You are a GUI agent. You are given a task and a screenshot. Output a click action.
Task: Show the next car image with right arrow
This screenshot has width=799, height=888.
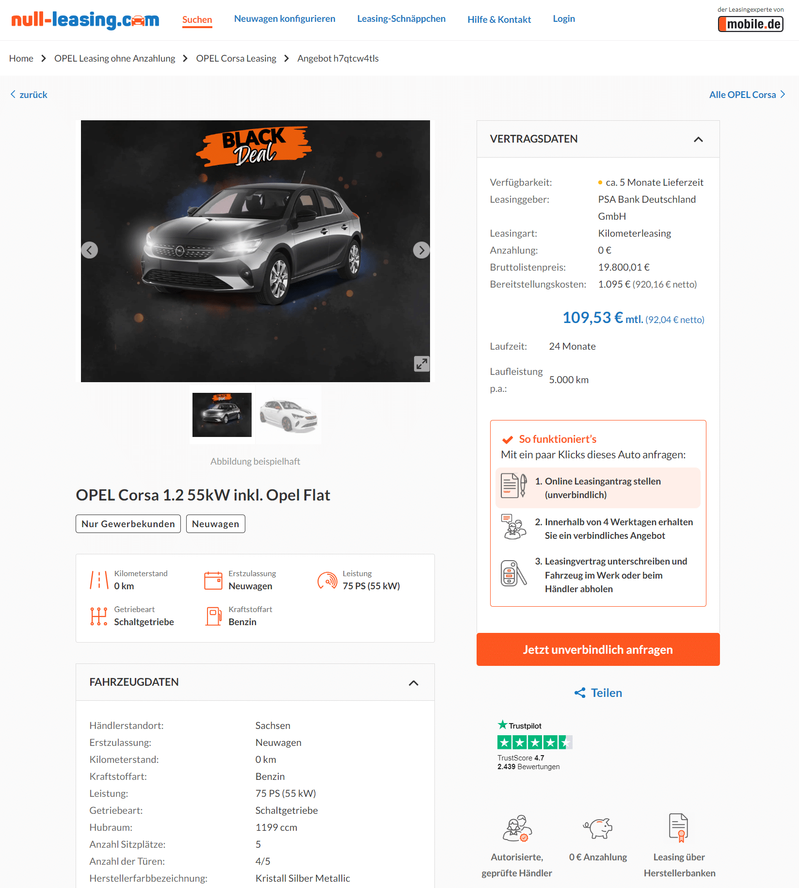(421, 250)
